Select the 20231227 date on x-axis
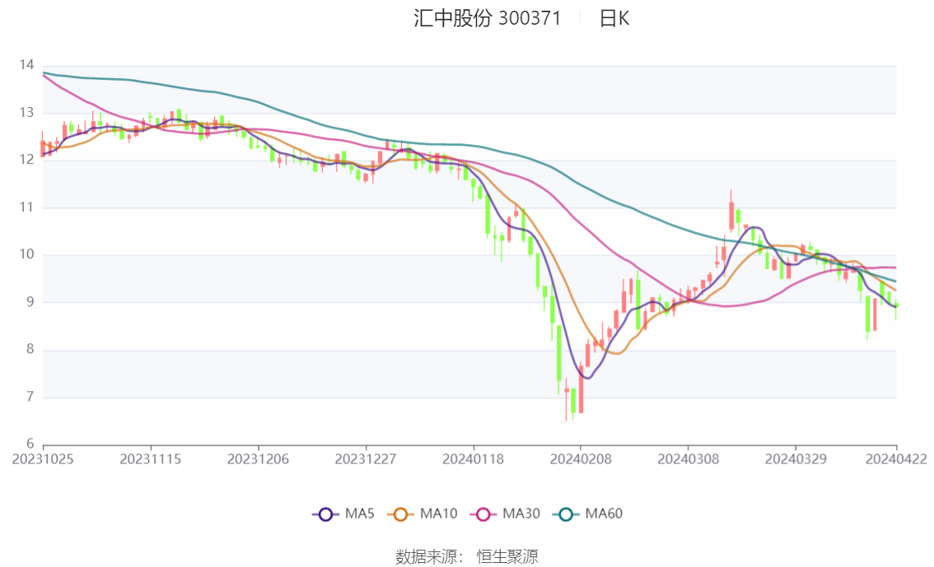Screen dimensions: 934x567 click(365, 459)
